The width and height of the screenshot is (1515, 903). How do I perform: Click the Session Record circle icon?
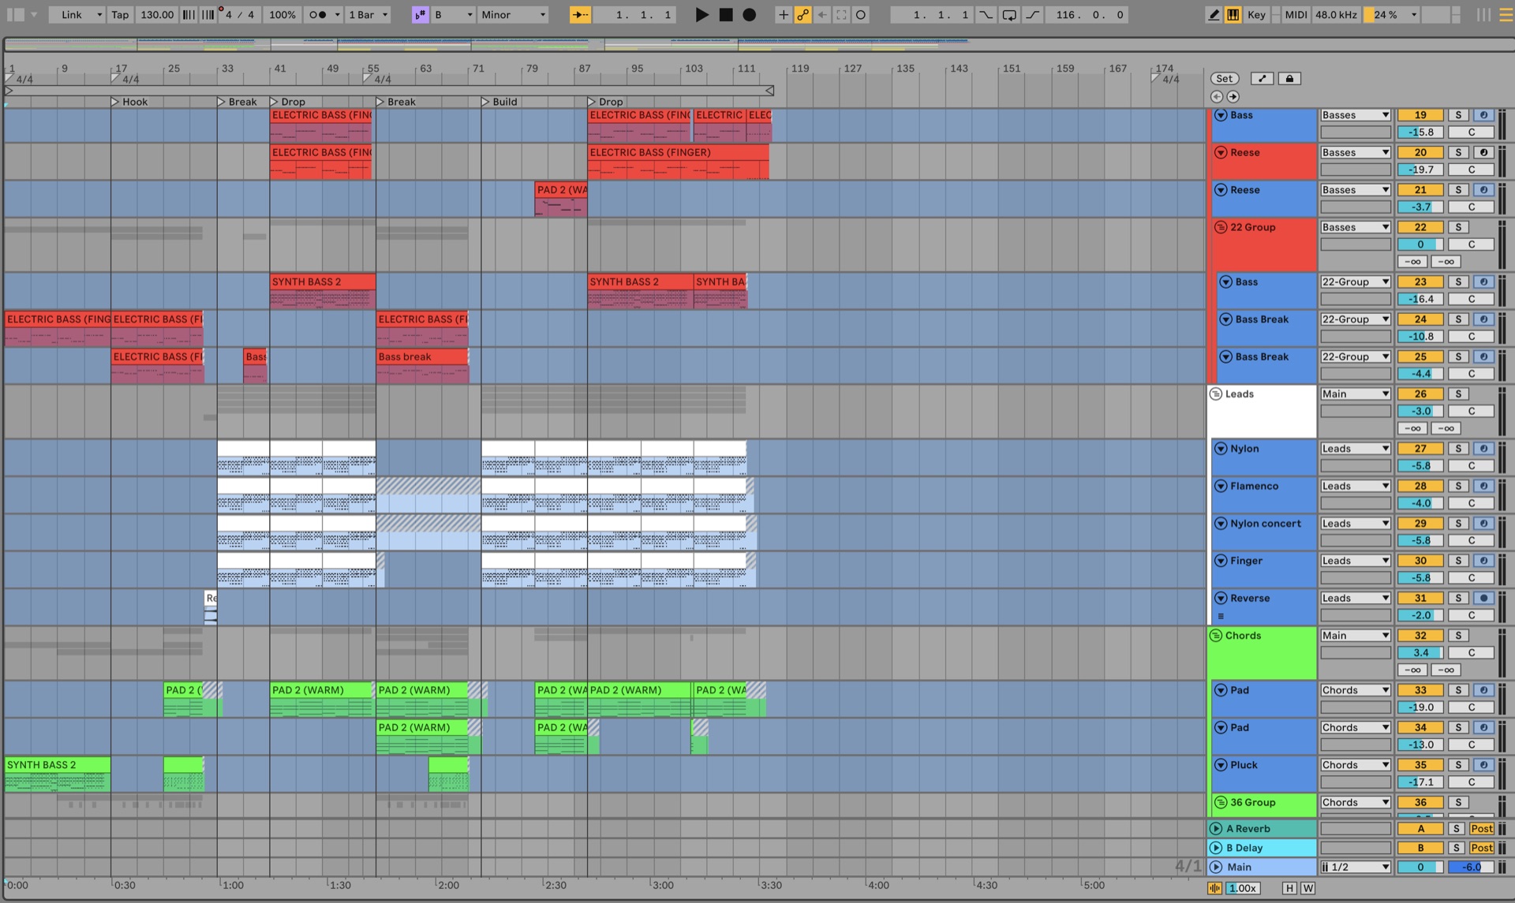[x=861, y=14]
